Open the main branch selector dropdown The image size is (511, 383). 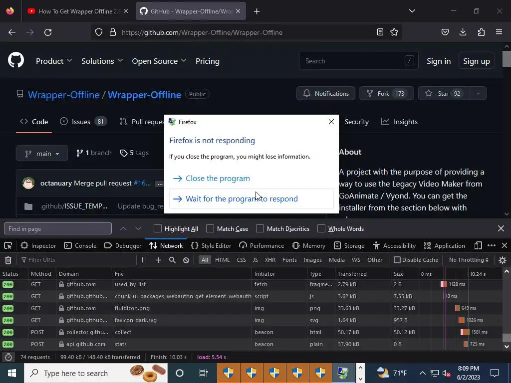click(42, 154)
